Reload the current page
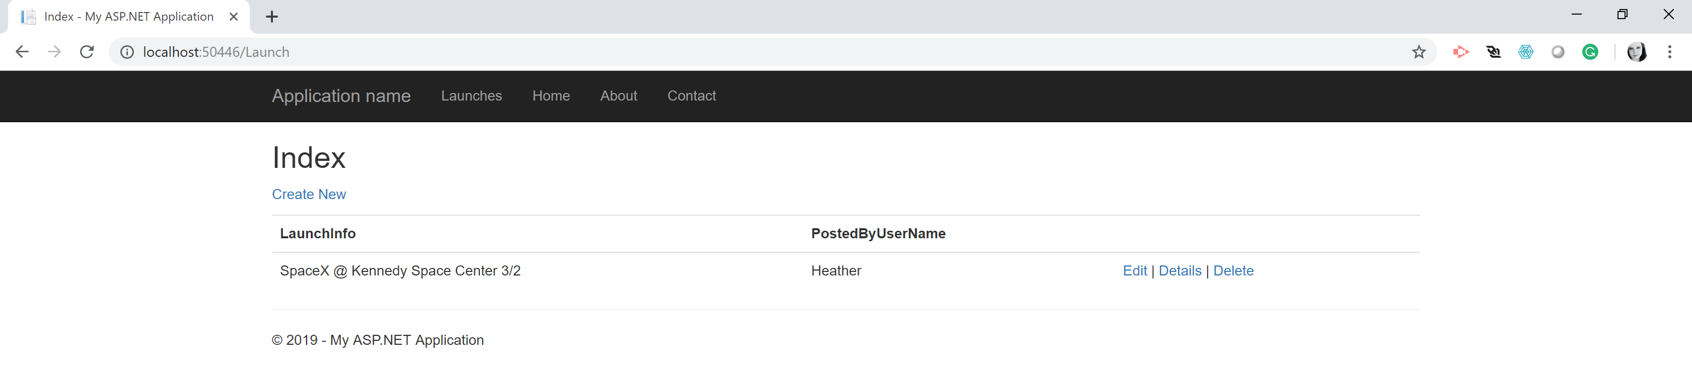The width and height of the screenshot is (1692, 373). [x=87, y=52]
